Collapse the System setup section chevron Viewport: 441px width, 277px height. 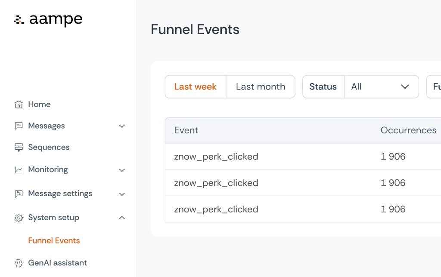(122, 218)
